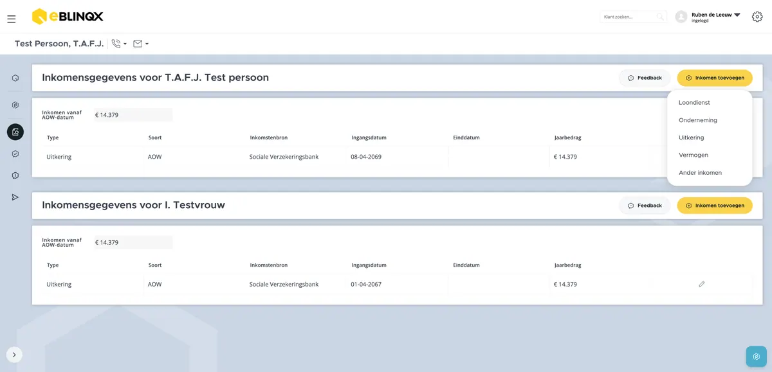Open the plain hexagon sidebar icon
Viewport: 772px width, 372px height.
tap(15, 78)
